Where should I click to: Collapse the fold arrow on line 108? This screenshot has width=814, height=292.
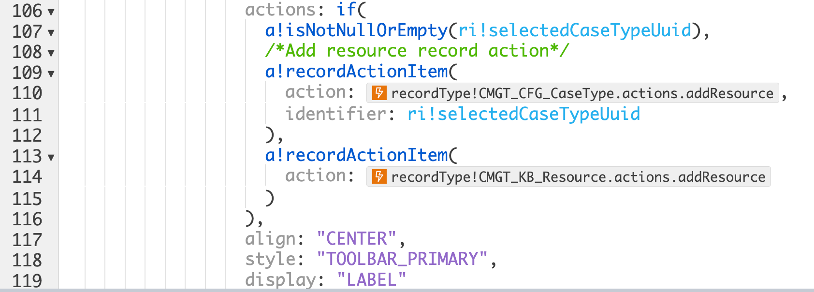click(51, 53)
